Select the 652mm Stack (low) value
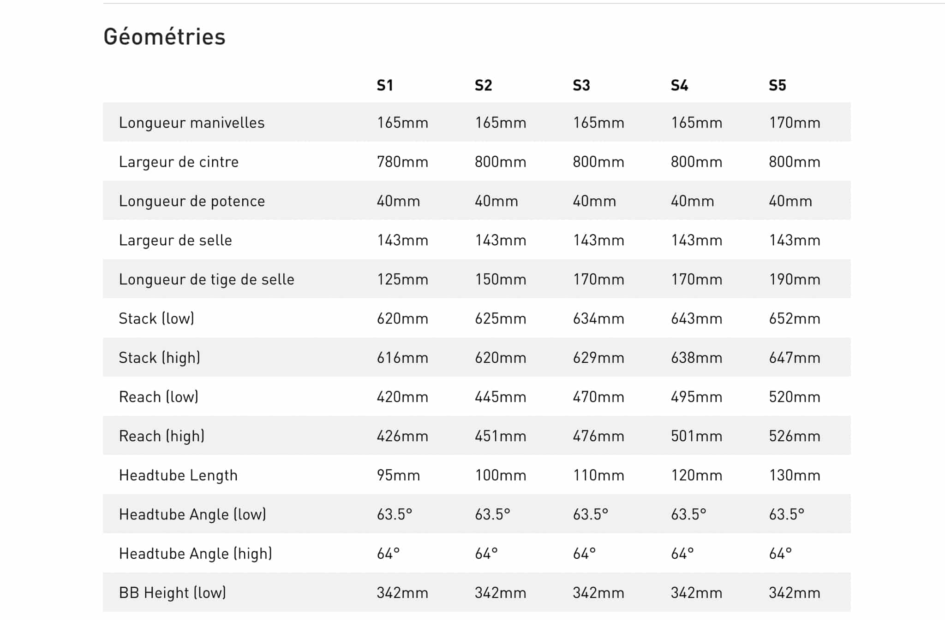945x620 pixels. (x=795, y=319)
